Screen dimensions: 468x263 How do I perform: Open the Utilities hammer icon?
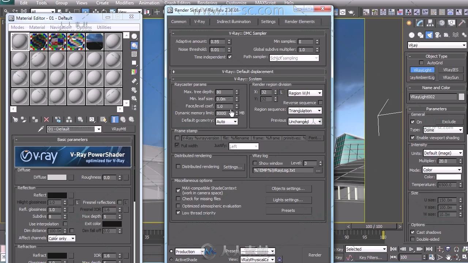462,23
